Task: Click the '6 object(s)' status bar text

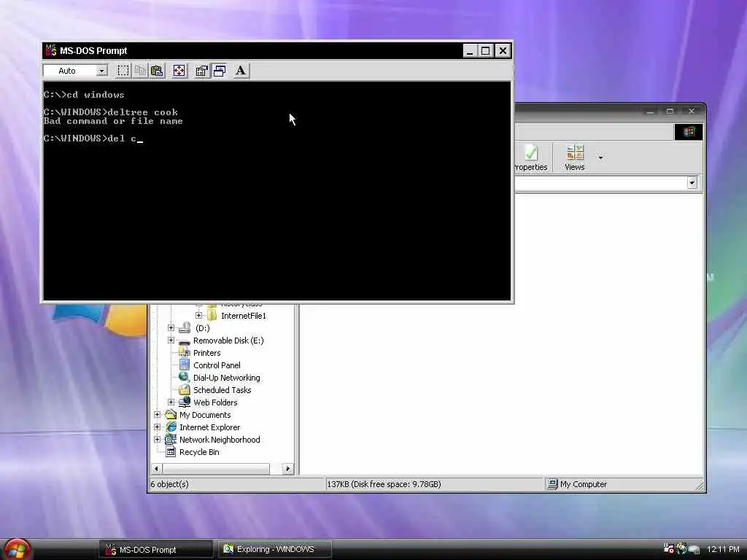Action: coord(169,484)
